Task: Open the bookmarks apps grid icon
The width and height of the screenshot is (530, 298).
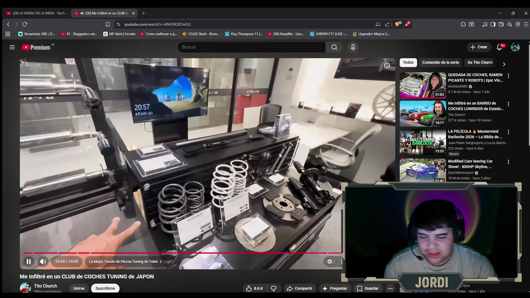Action: (x=8, y=34)
